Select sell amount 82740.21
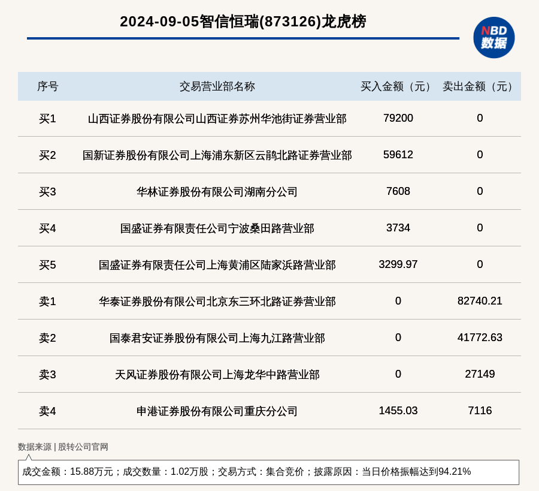Viewport: 539px width, 491px height. click(x=480, y=301)
